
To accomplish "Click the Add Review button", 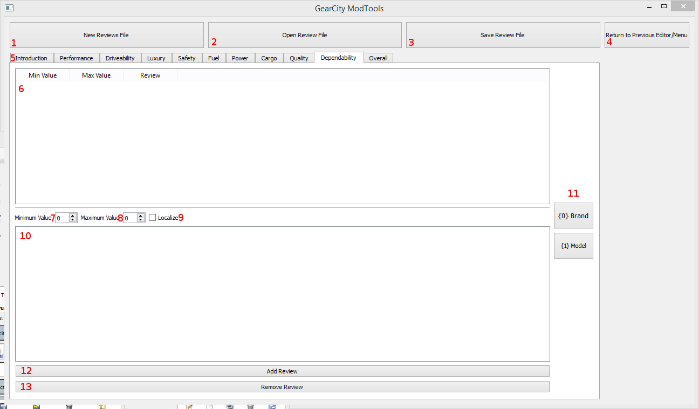I will click(x=282, y=371).
